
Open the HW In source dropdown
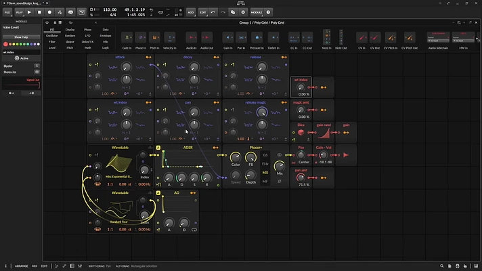(463, 41)
